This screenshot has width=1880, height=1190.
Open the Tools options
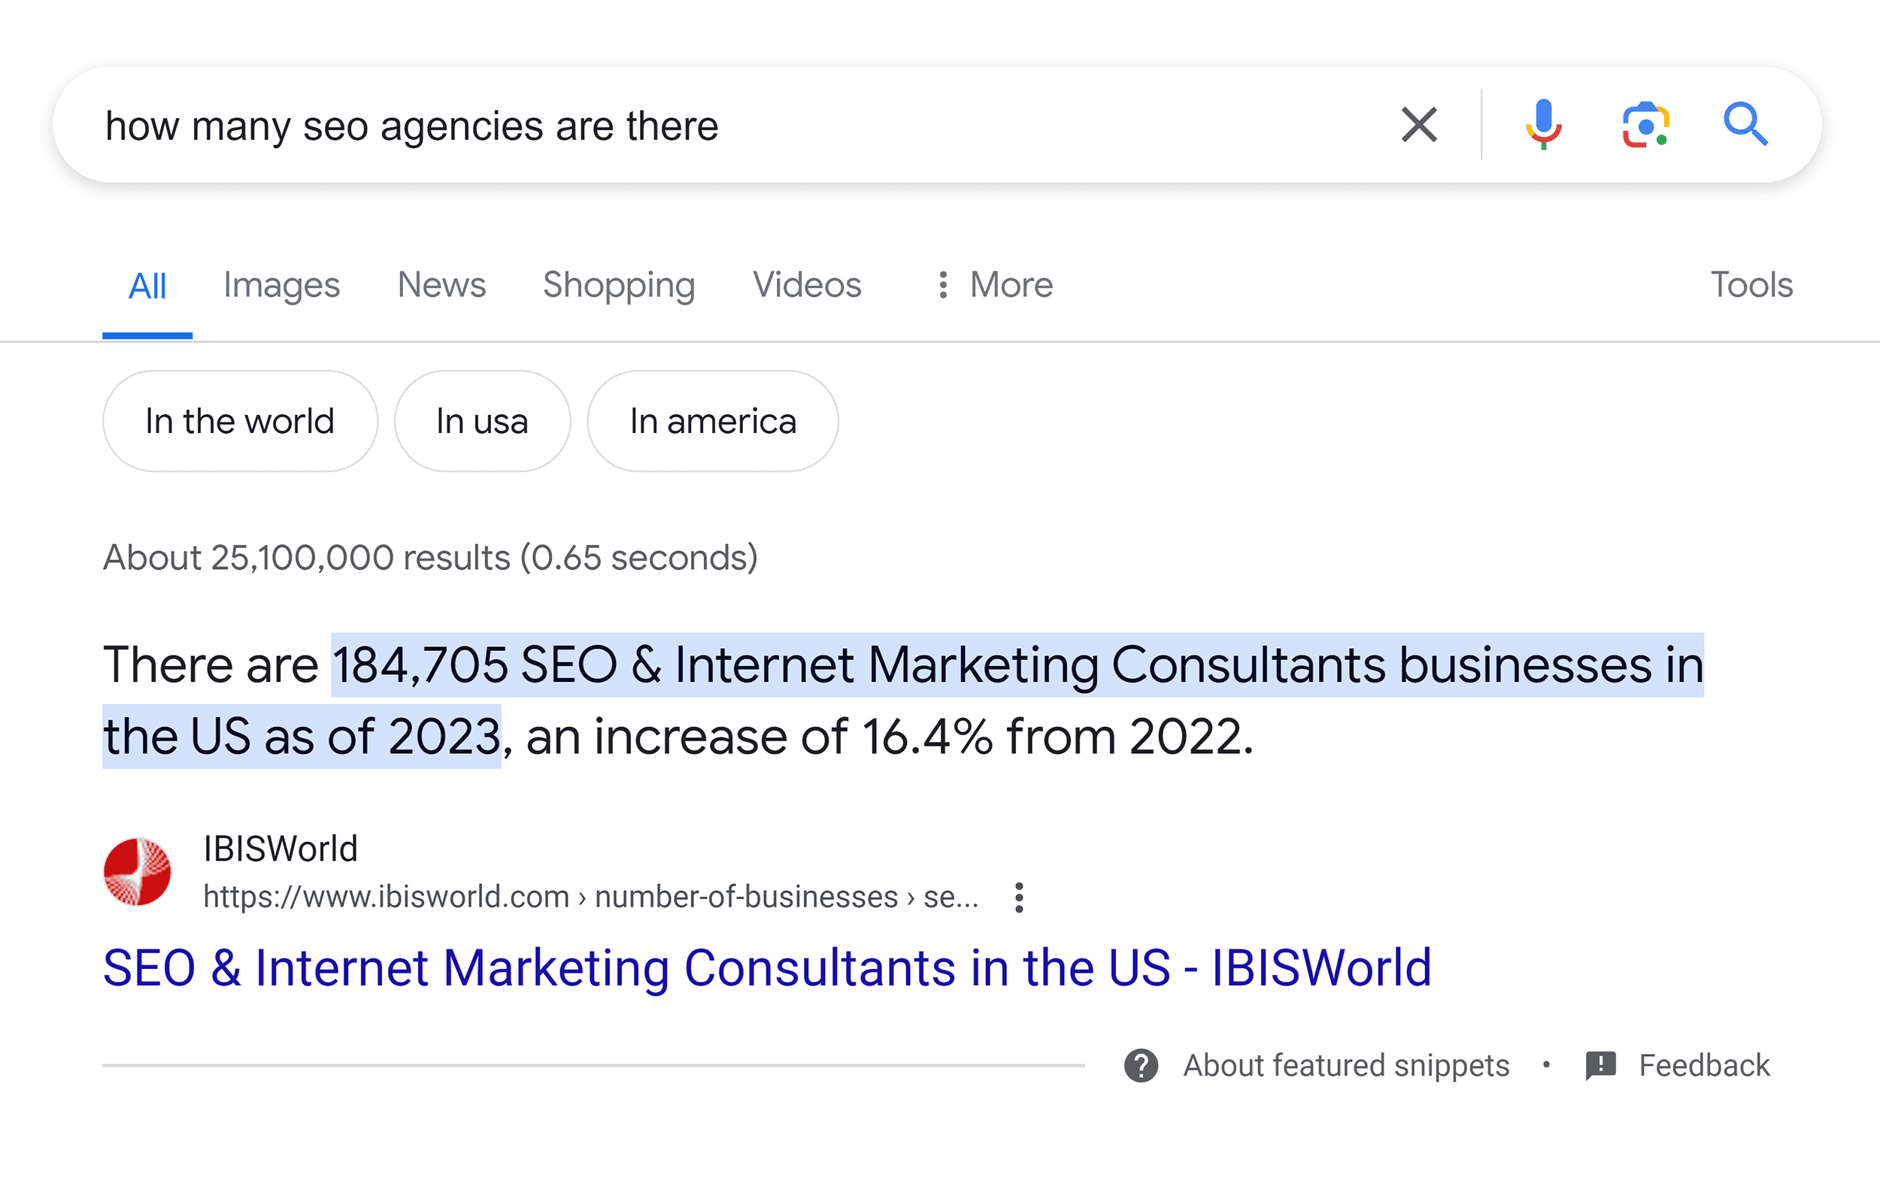click(x=1751, y=285)
